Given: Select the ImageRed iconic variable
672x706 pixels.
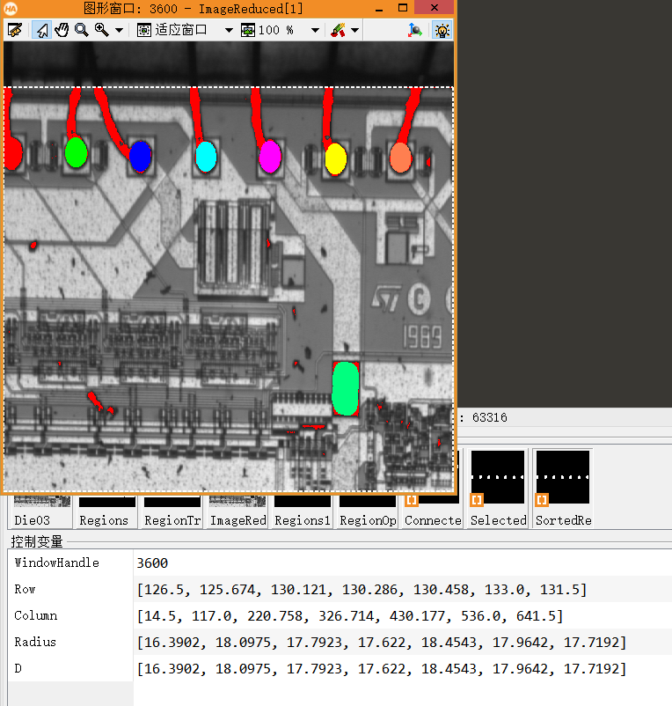Looking at the screenshot, I should pos(238,520).
